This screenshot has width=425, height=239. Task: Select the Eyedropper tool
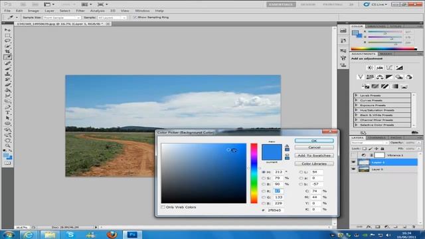point(7,57)
